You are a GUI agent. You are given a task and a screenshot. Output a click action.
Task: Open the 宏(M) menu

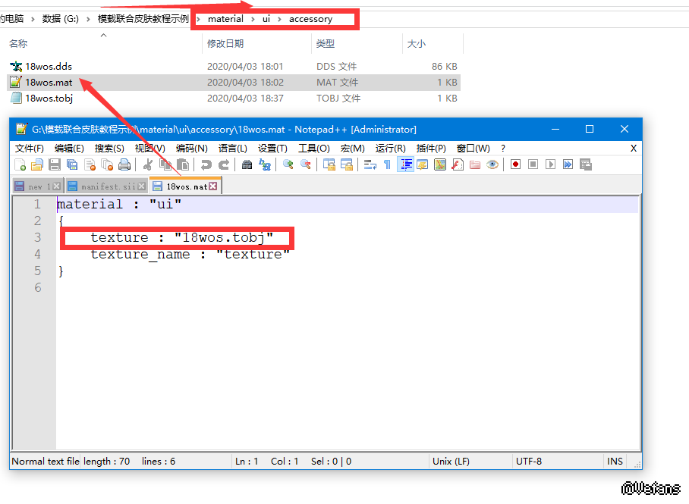pos(352,149)
